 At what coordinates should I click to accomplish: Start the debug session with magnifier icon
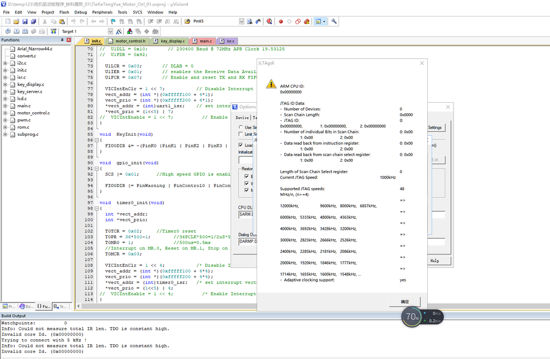click(269, 21)
